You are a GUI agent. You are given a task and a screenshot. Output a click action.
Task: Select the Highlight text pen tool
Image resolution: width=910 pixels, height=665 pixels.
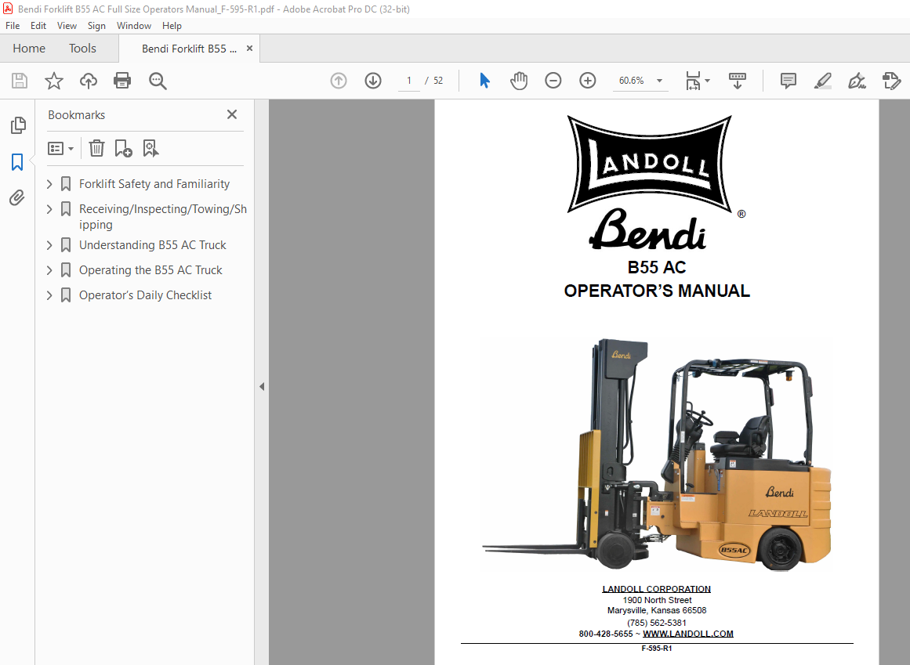pyautogui.click(x=822, y=81)
